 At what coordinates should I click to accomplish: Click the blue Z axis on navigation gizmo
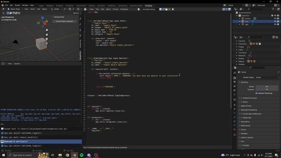point(43,18)
